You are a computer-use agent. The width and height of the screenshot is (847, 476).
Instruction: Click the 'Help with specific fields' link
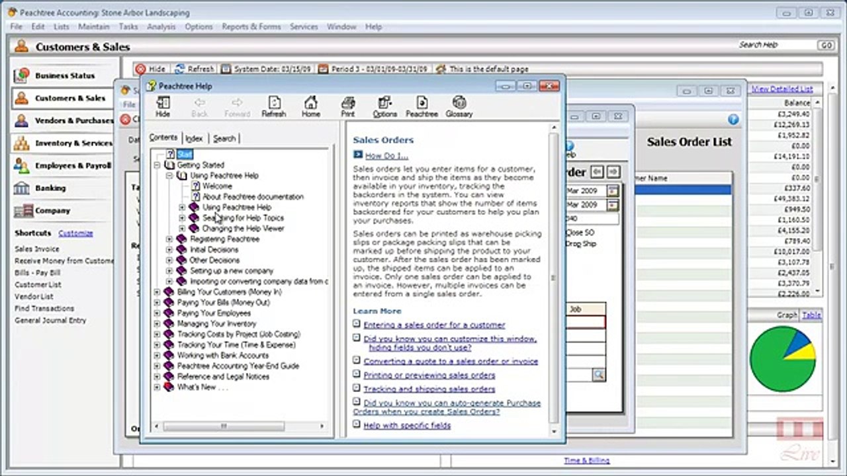point(407,425)
